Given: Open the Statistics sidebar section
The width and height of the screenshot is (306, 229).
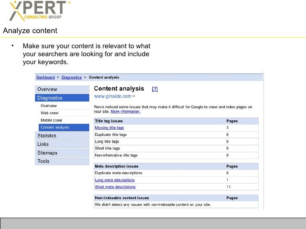Looking at the screenshot, I should (62, 136).
